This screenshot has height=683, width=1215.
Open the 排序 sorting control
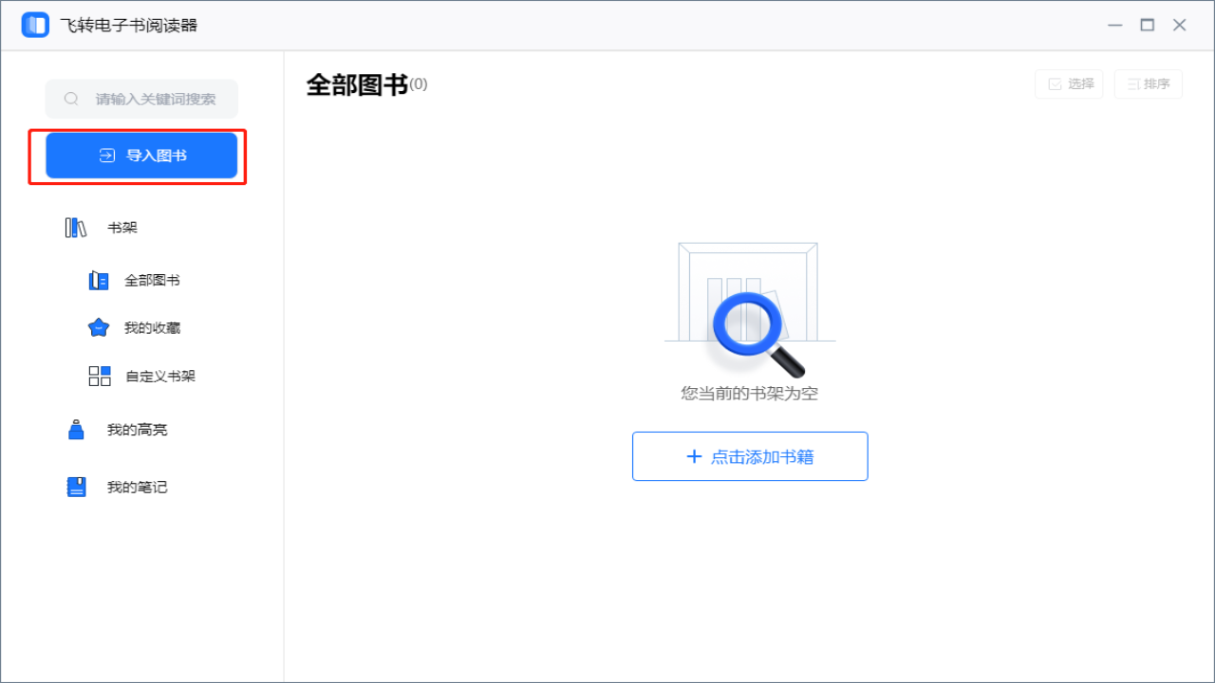pos(1148,83)
